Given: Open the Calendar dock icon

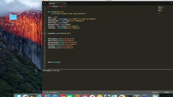Looking at the screenshot, I should (85, 96).
